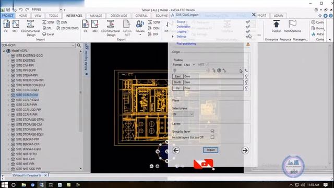Open the Format ENU dropdown
Screen dimensions: 334x188
[189, 65]
